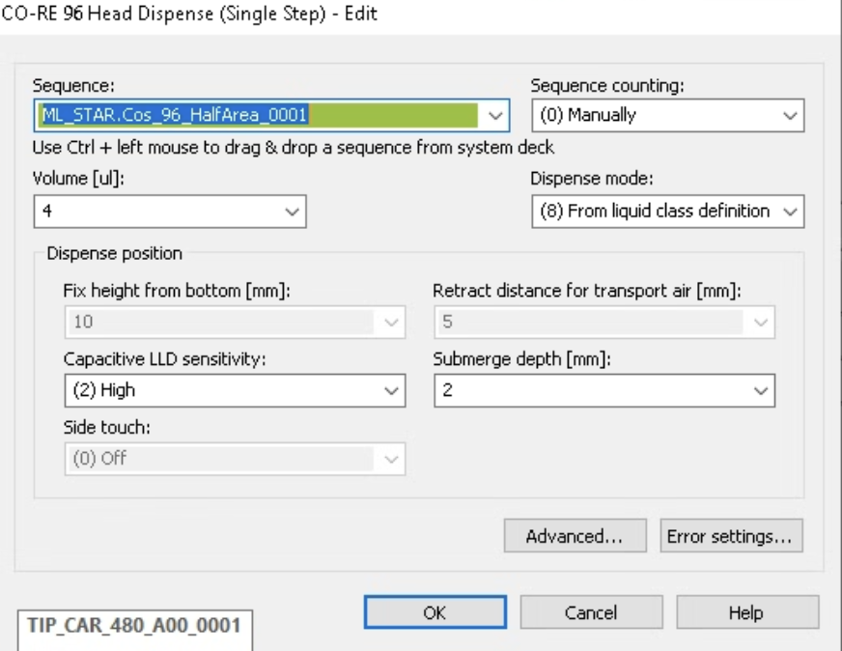
Task: Open the Sequence dropdown arrow
Action: pyautogui.click(x=494, y=116)
